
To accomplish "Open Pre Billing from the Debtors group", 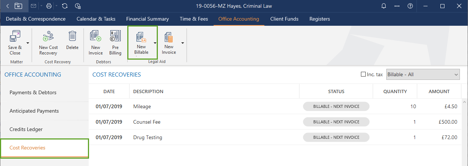I will tap(115, 37).
